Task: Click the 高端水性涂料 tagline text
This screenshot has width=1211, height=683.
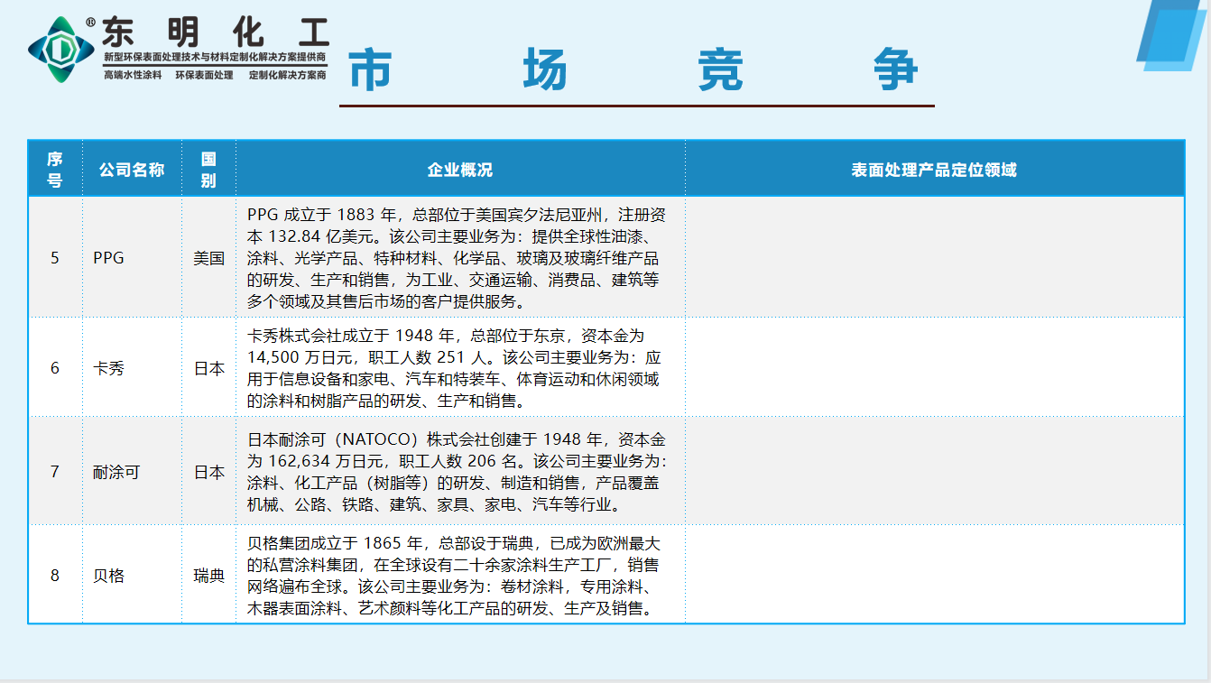Action: [133, 75]
